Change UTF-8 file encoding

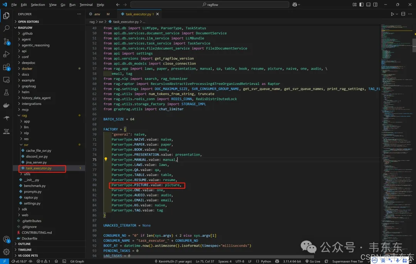tap(240, 261)
